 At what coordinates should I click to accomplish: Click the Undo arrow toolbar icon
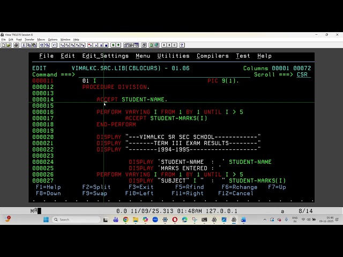coord(55,45)
